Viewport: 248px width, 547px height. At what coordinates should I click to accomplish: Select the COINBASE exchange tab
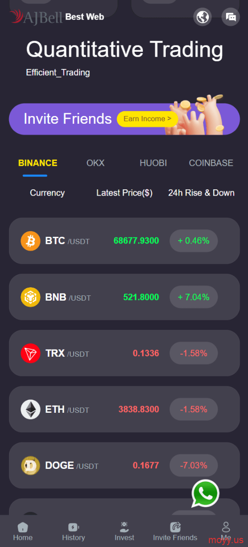point(211,163)
